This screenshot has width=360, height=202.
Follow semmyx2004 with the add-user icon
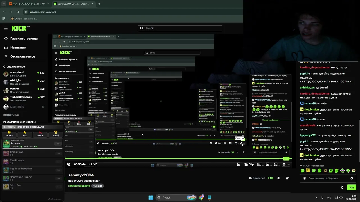point(287,178)
